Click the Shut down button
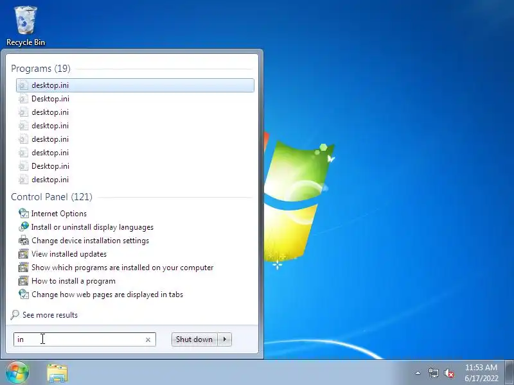 [194, 339]
